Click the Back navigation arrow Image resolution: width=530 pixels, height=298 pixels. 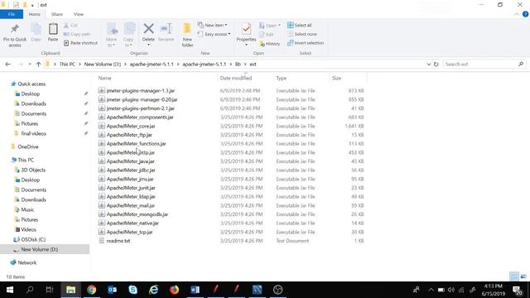[7, 65]
